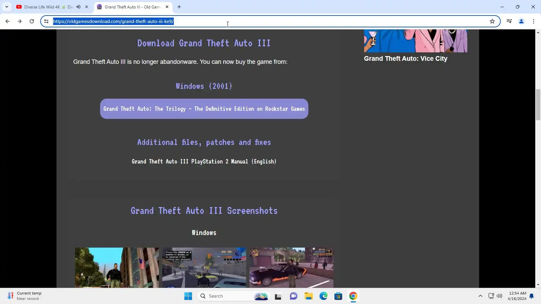Open Grand Theft Auto: Vice City link
This screenshot has height=304, width=541.
[x=405, y=58]
